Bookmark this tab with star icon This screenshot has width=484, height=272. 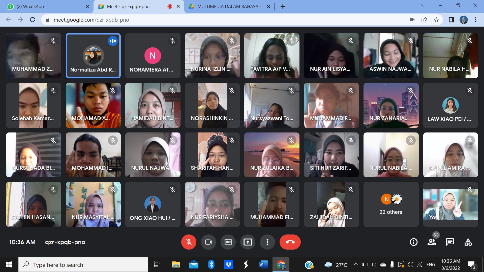pos(436,20)
